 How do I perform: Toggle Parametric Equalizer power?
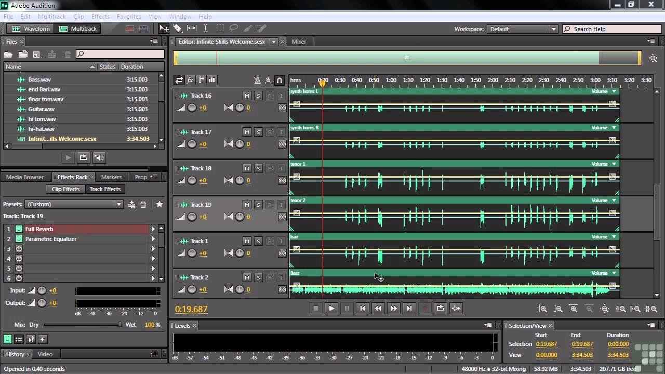[x=19, y=239]
